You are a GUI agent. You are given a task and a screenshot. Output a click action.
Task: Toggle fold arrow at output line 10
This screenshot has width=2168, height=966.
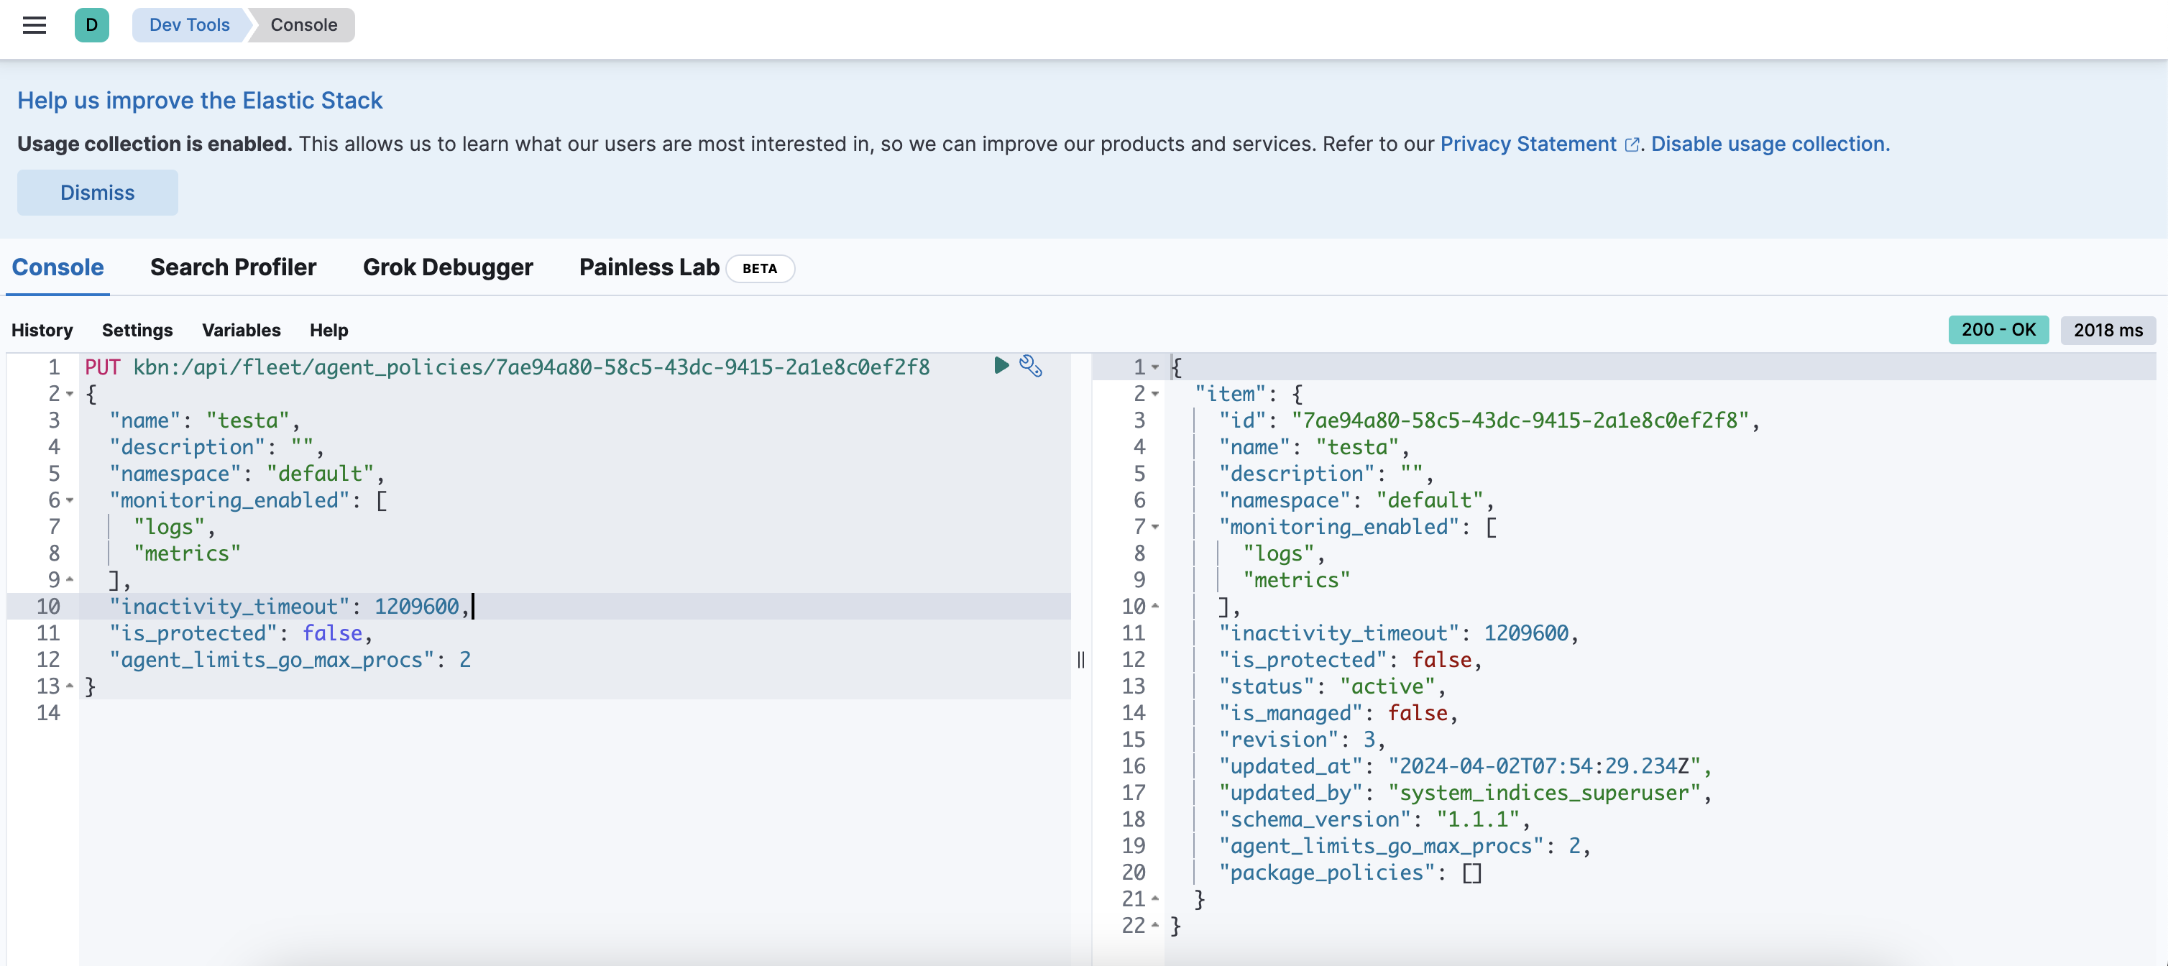1154,607
